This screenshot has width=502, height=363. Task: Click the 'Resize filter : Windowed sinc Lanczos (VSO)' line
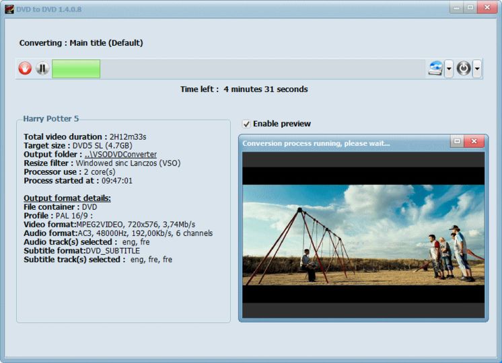pos(102,163)
